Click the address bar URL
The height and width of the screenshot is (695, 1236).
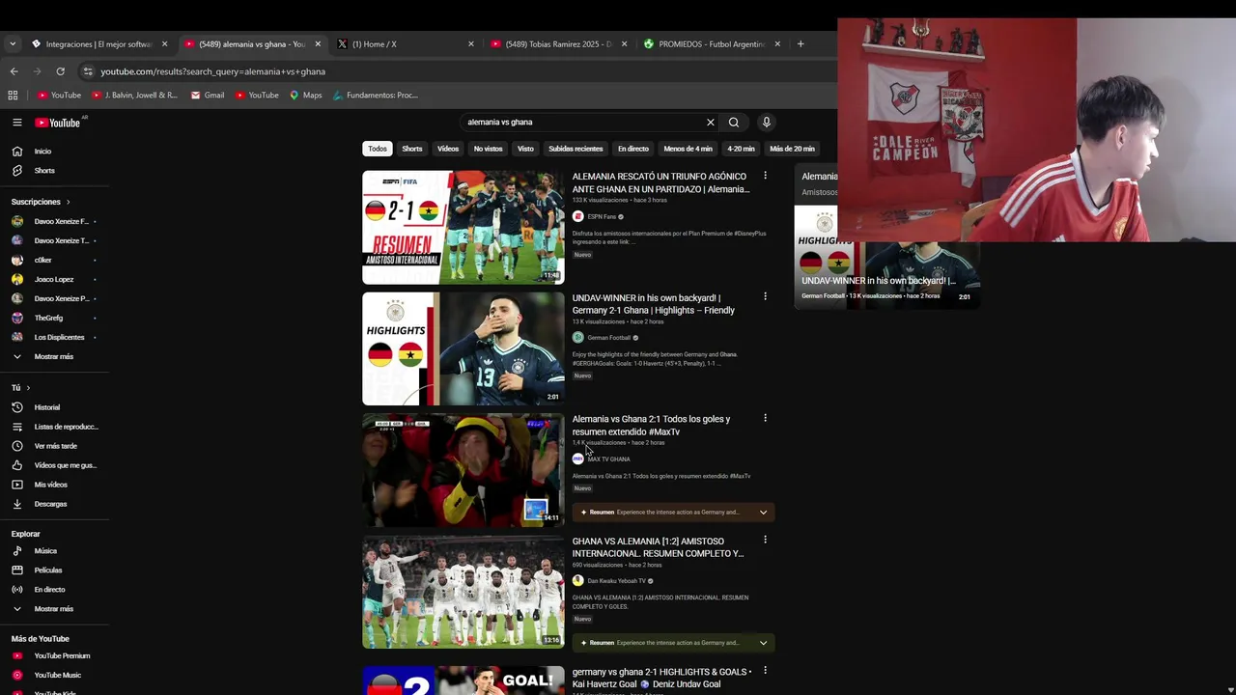point(213,71)
